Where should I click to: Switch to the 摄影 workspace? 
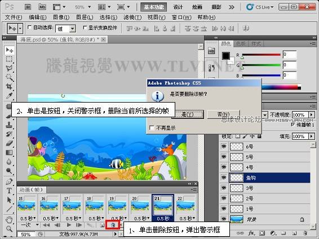click(x=216, y=7)
